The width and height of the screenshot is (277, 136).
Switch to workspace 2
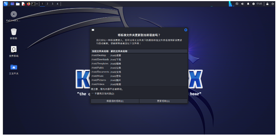pos(47,4)
